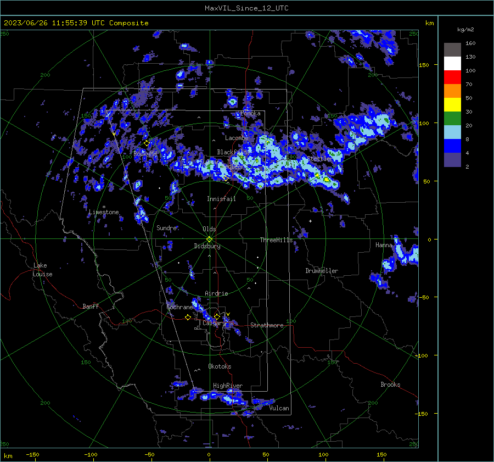Click the yellow diamond marker west of Calgary
Image resolution: width=494 pixels, height=462 pixels.
(x=188, y=317)
